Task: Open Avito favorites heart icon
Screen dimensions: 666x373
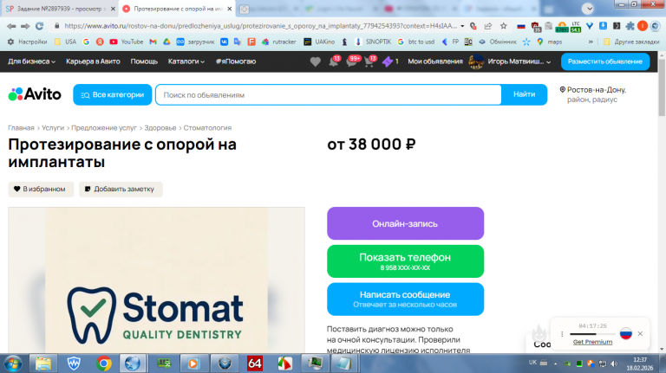Action: pyautogui.click(x=315, y=62)
